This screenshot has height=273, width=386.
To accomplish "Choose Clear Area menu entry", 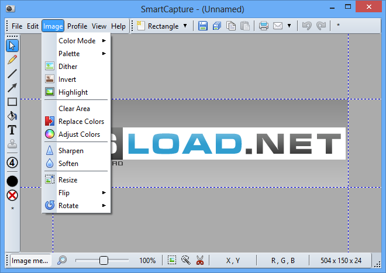I will pos(76,109).
